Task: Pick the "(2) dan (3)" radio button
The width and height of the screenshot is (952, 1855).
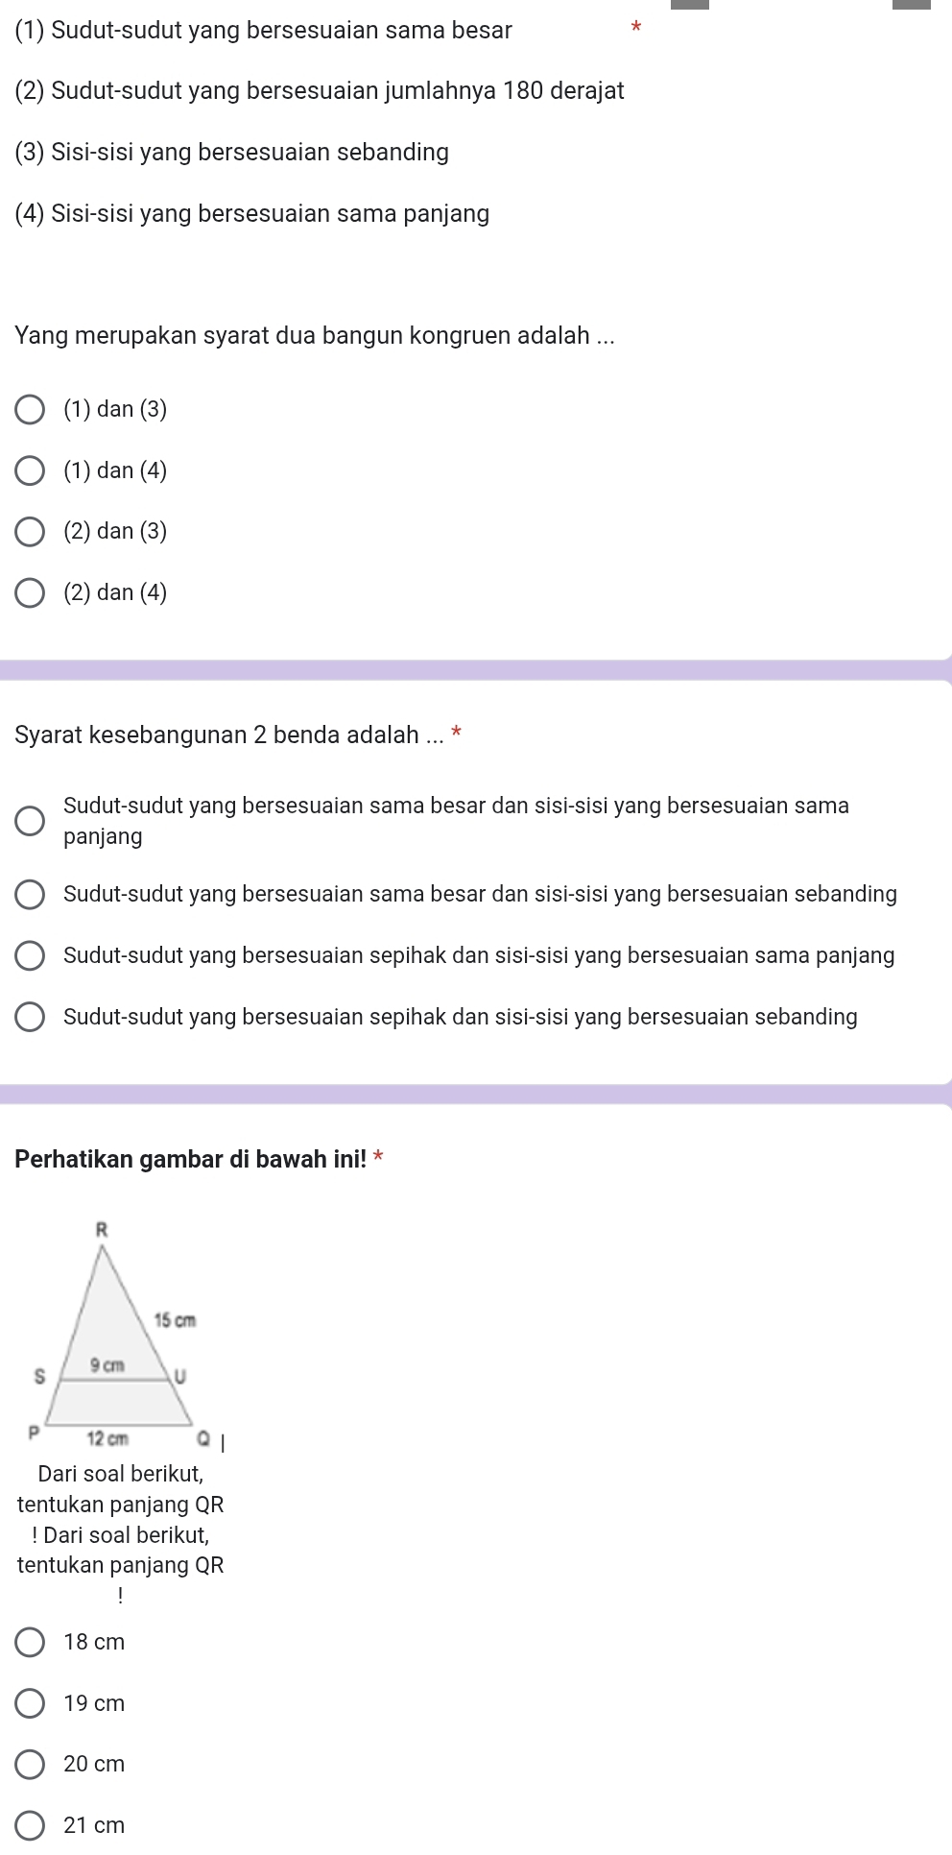Action: pos(30,532)
